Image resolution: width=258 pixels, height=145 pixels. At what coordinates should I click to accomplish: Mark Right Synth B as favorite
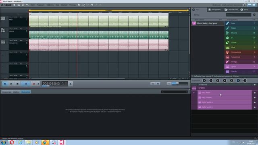[x=255, y=107]
